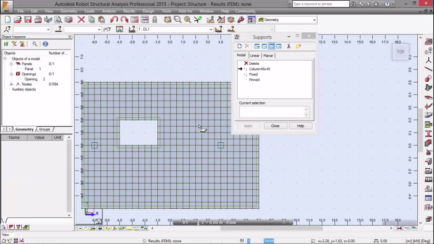Collapse the Openings tree node
The height and width of the screenshot is (244, 434).
coord(11,74)
